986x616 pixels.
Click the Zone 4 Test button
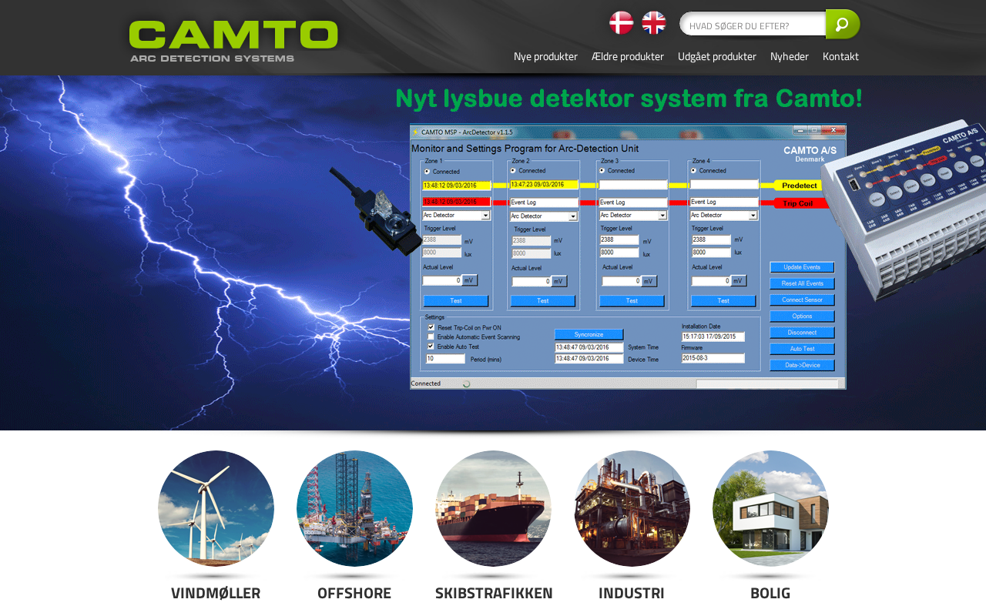pos(723,301)
